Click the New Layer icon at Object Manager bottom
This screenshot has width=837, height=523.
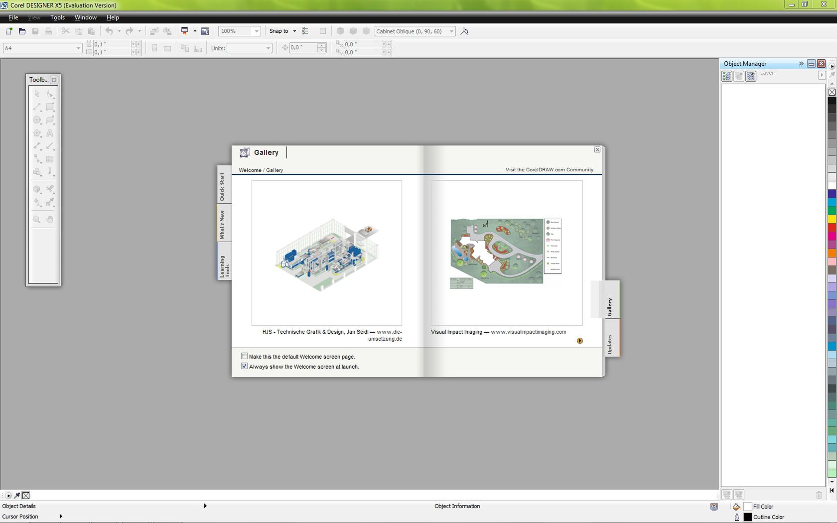(727, 495)
